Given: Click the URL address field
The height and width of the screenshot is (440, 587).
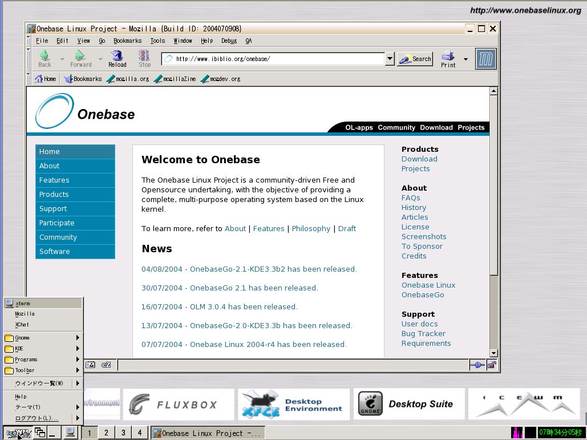Looking at the screenshot, I should 279,59.
